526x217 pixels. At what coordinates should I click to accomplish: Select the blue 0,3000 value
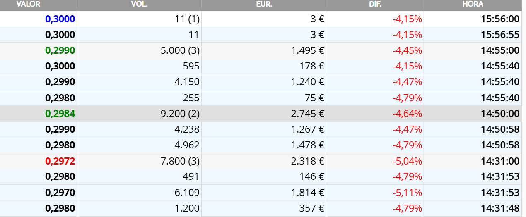(60, 19)
